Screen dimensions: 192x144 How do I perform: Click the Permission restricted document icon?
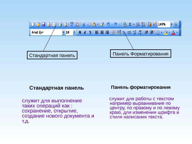point(49,24)
